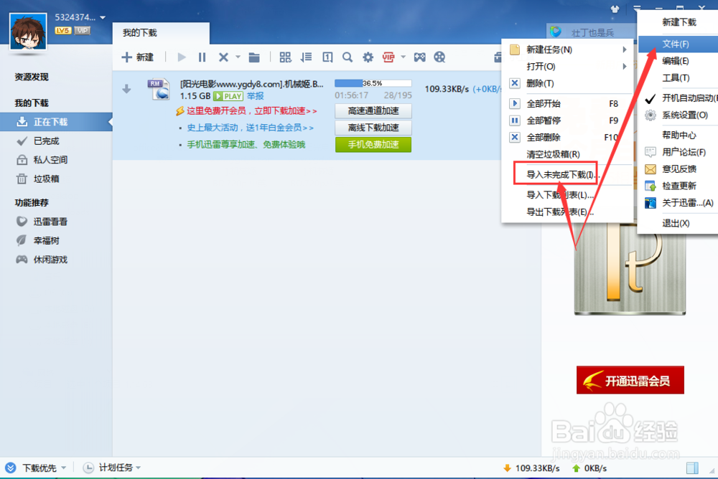Select the settings gear icon on toolbar
The width and height of the screenshot is (718, 479).
(x=368, y=57)
